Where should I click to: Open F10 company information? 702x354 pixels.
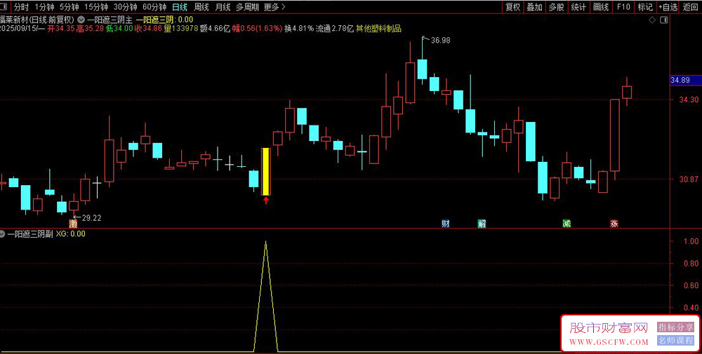click(x=623, y=7)
